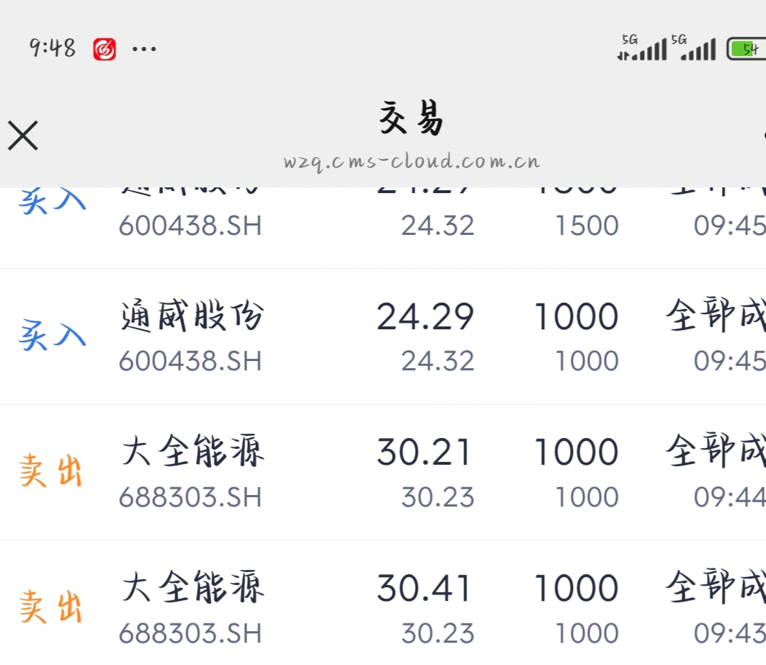Open the three-dot notification overflow in status bar

click(x=144, y=49)
